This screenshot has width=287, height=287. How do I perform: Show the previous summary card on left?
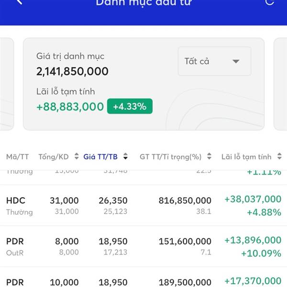tap(7, 84)
